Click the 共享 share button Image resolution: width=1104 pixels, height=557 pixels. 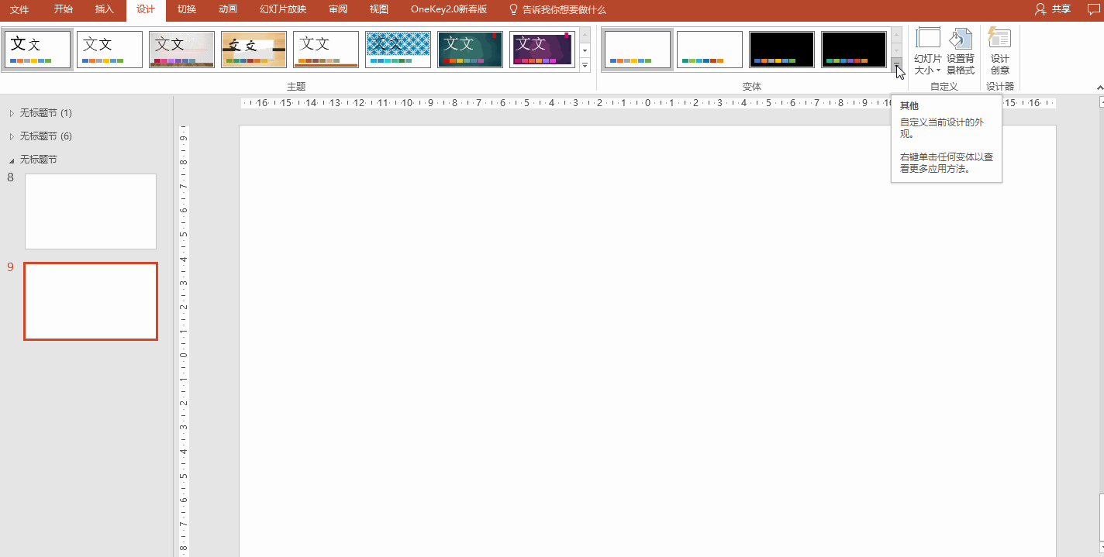[1053, 9]
